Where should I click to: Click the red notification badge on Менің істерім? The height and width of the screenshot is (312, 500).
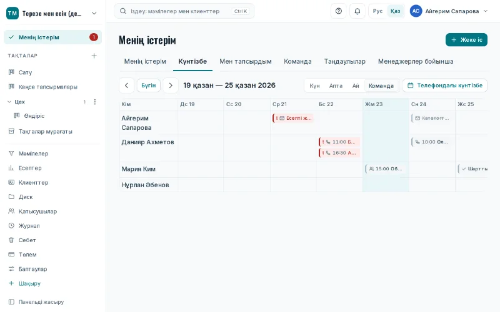click(x=94, y=37)
